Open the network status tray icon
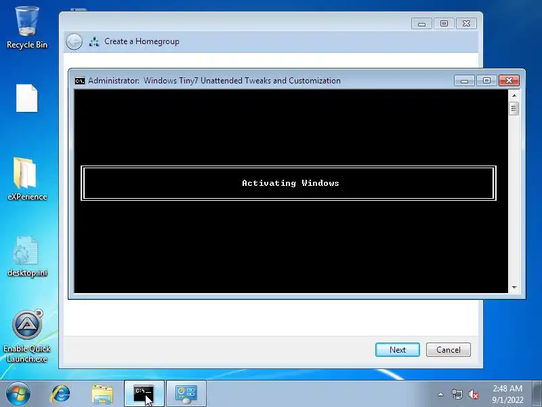This screenshot has height=407, width=542. tap(457, 394)
